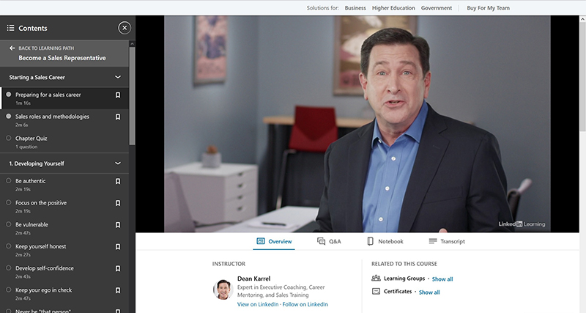Bookmark 'Preparing for a sales career' video
Viewport: 586px width, 313px height.
[118, 95]
